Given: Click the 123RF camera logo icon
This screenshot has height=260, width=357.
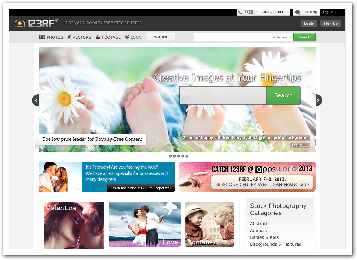Looking at the screenshot, I should pos(20,24).
